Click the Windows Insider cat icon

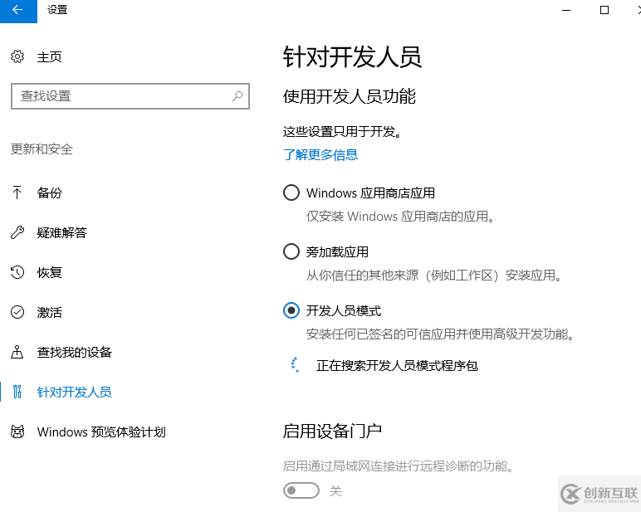pos(17,432)
